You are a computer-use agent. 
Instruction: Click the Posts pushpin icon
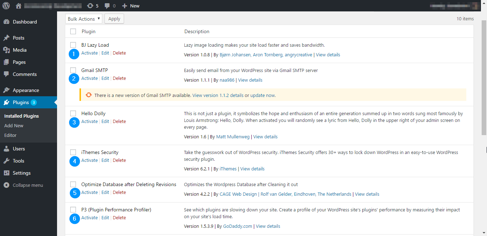6,38
